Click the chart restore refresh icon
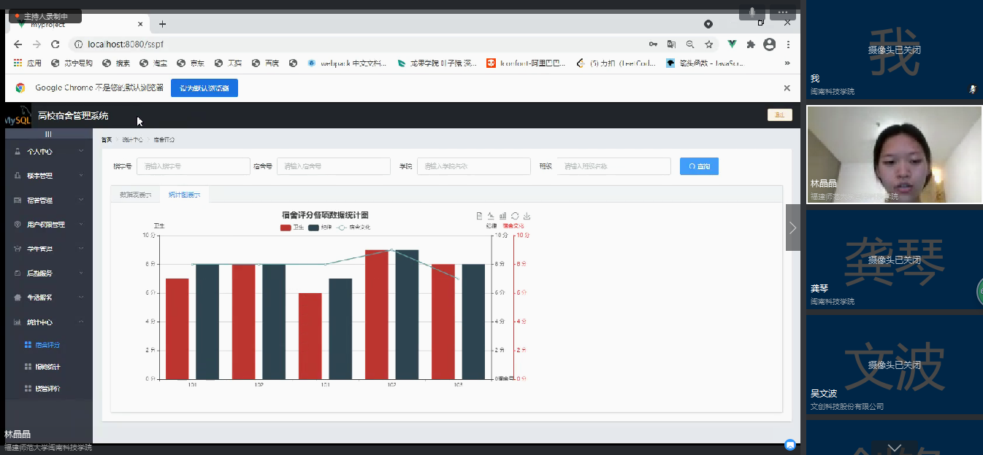 click(x=515, y=216)
